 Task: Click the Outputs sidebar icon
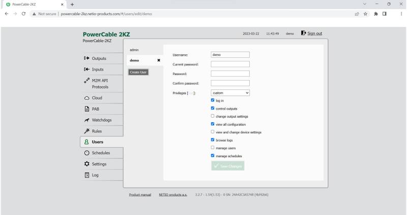86,58
